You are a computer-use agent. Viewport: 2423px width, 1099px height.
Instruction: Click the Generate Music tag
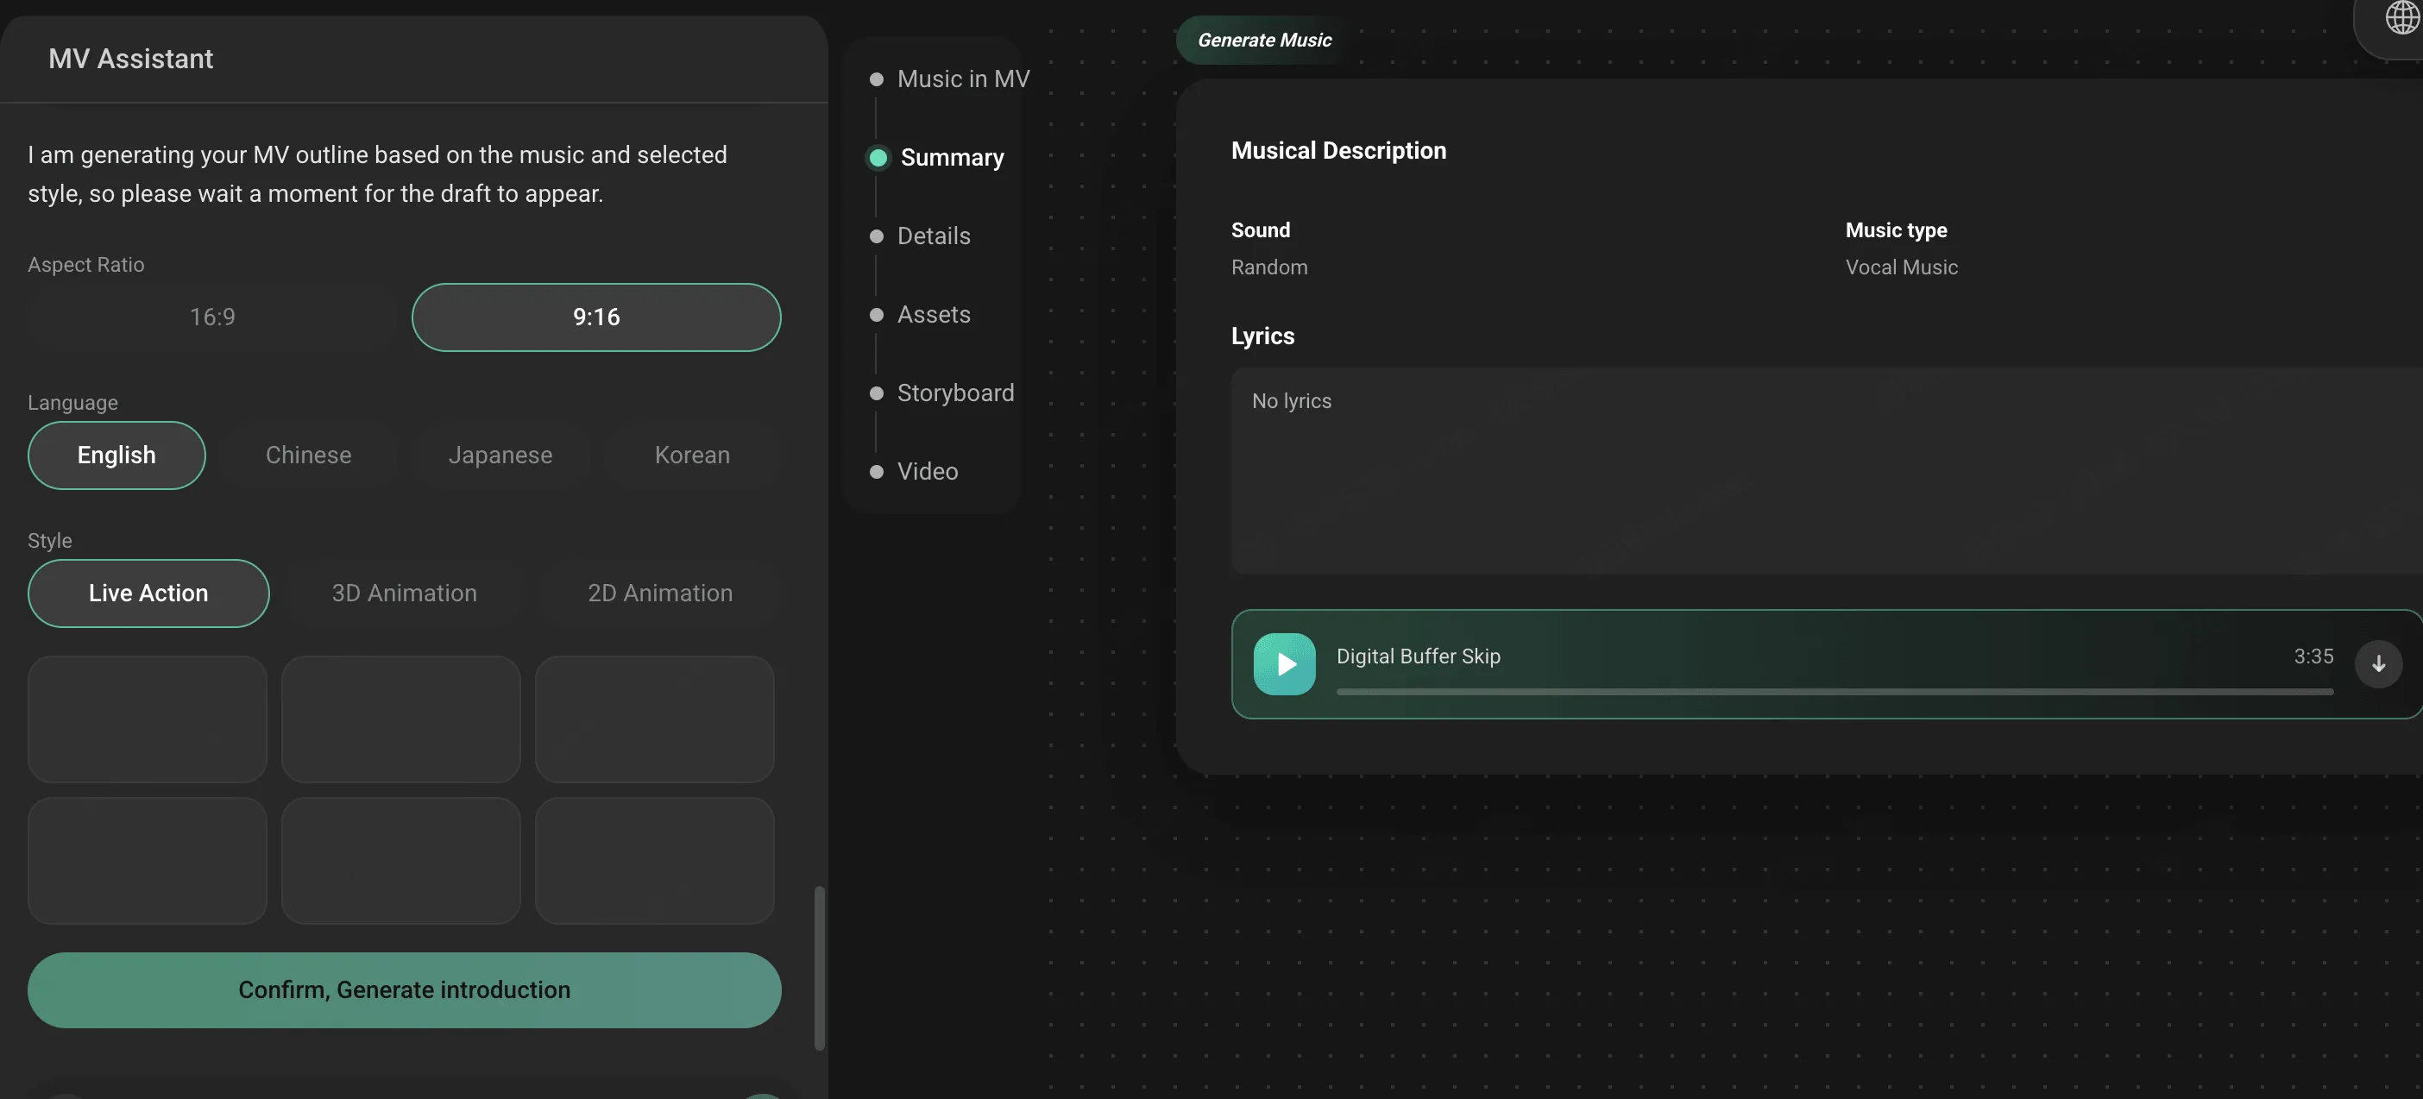1264,41
